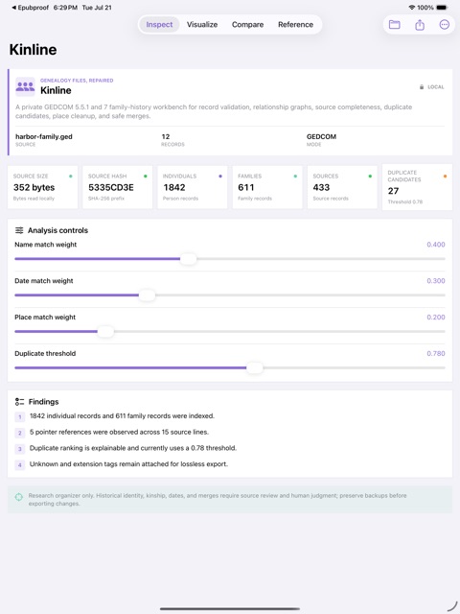460x614 pixels.
Task: Click the GEDCOM workbench description text
Action: [x=214, y=111]
